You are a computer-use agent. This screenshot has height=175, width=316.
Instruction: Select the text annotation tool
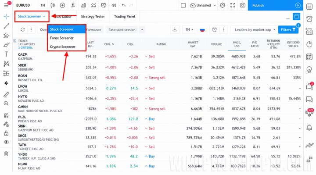[x=6, y=54]
